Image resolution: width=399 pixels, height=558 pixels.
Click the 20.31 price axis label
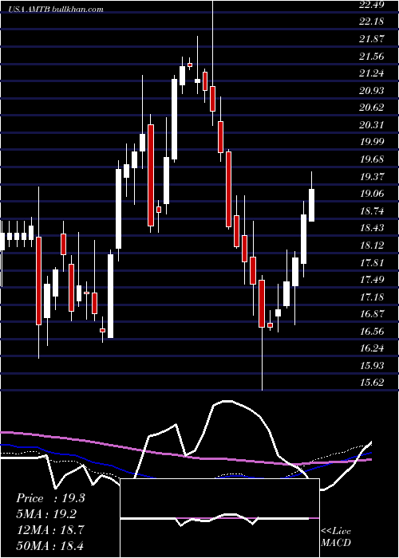(x=372, y=125)
